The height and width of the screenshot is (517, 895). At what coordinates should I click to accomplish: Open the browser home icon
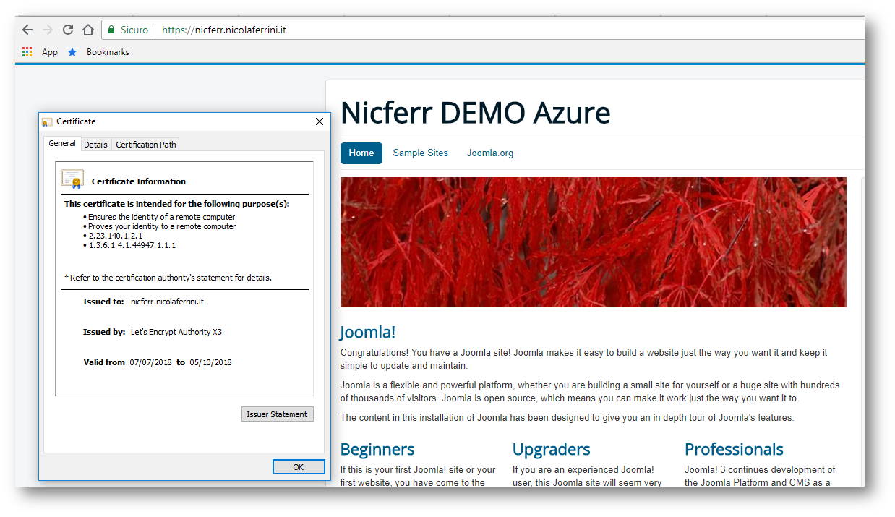point(88,30)
